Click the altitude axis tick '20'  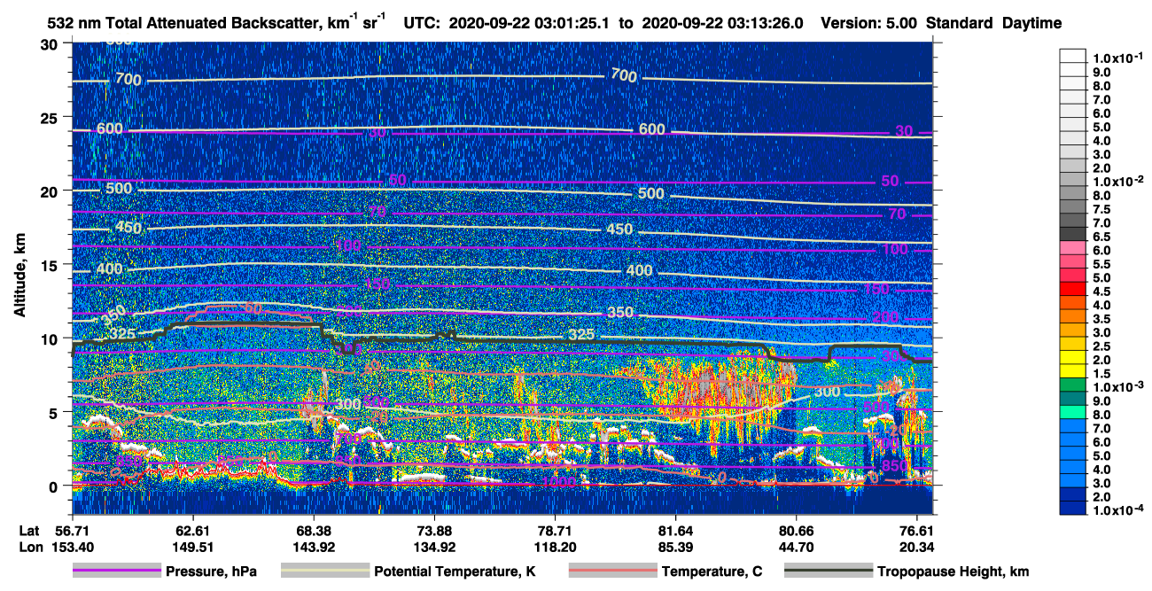pos(51,191)
